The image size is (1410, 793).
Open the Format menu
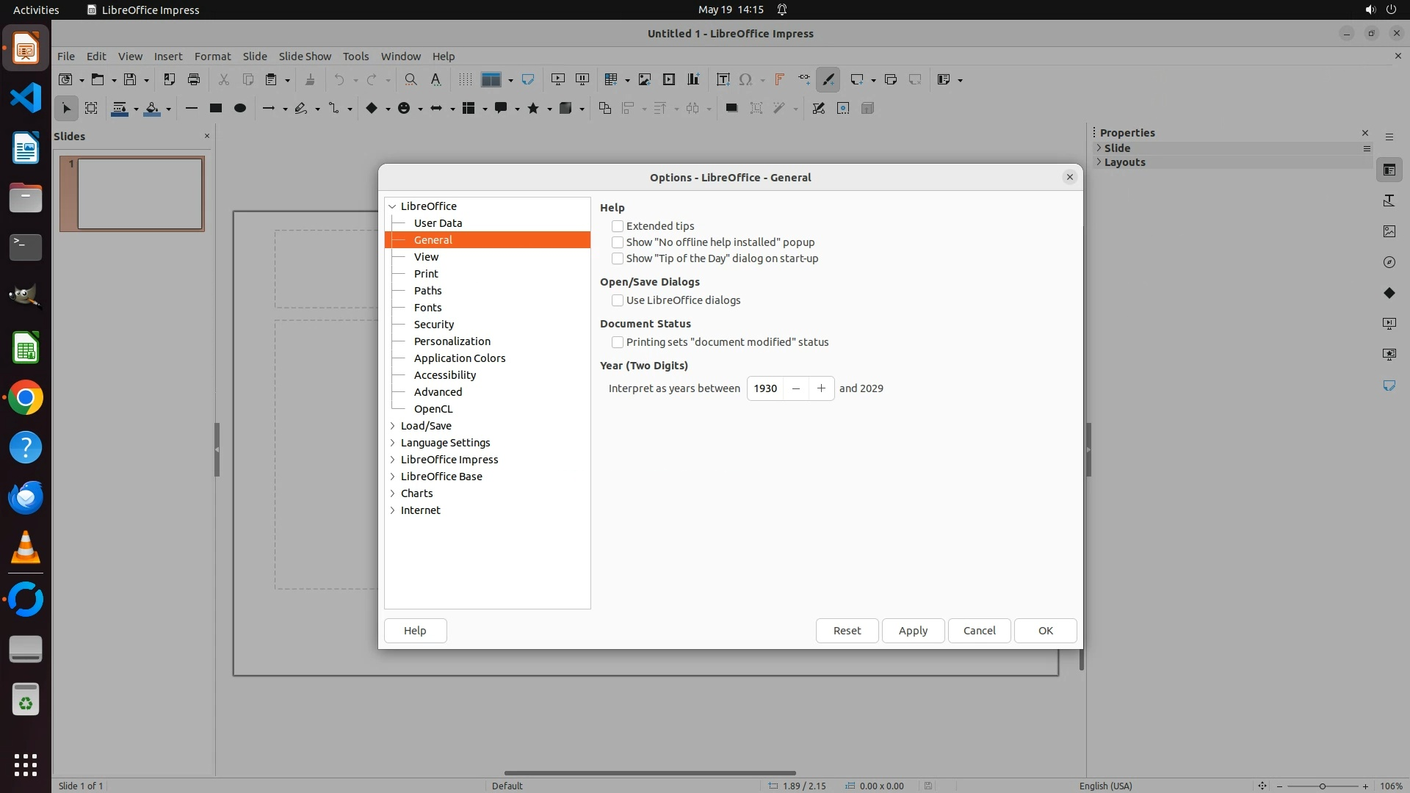[x=212, y=56]
